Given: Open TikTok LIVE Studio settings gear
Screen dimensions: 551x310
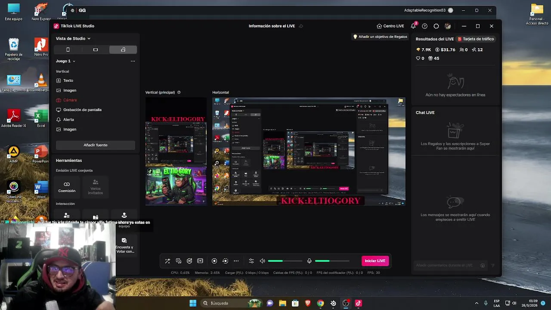Looking at the screenshot, I should point(436,26).
